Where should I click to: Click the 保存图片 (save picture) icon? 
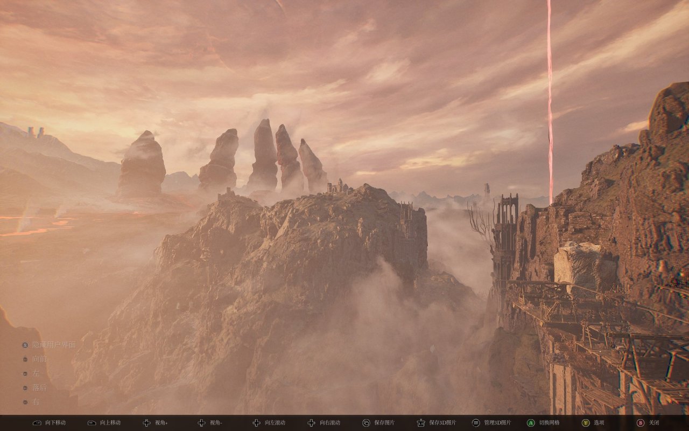click(366, 423)
